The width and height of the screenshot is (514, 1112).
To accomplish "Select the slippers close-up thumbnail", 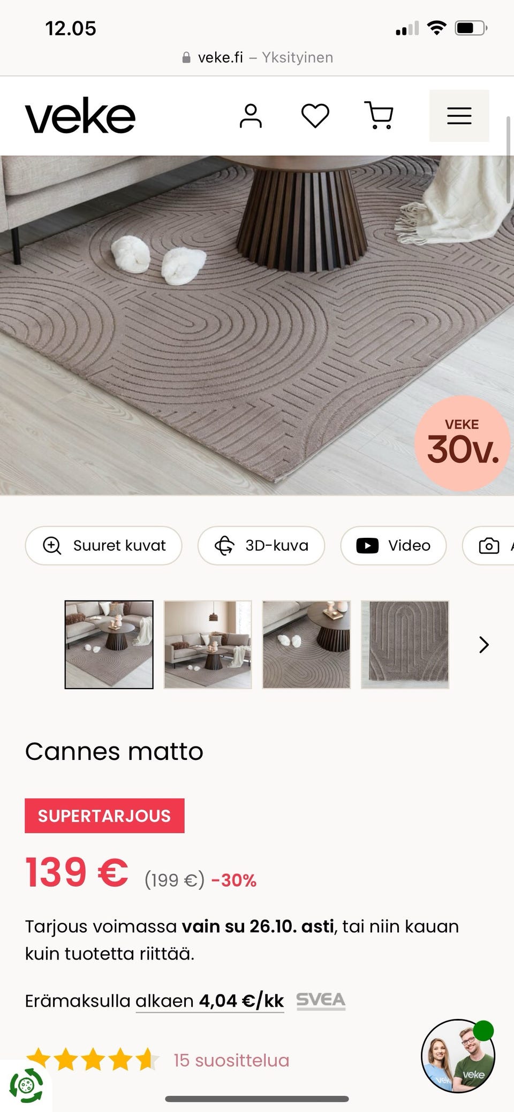I will (306, 645).
